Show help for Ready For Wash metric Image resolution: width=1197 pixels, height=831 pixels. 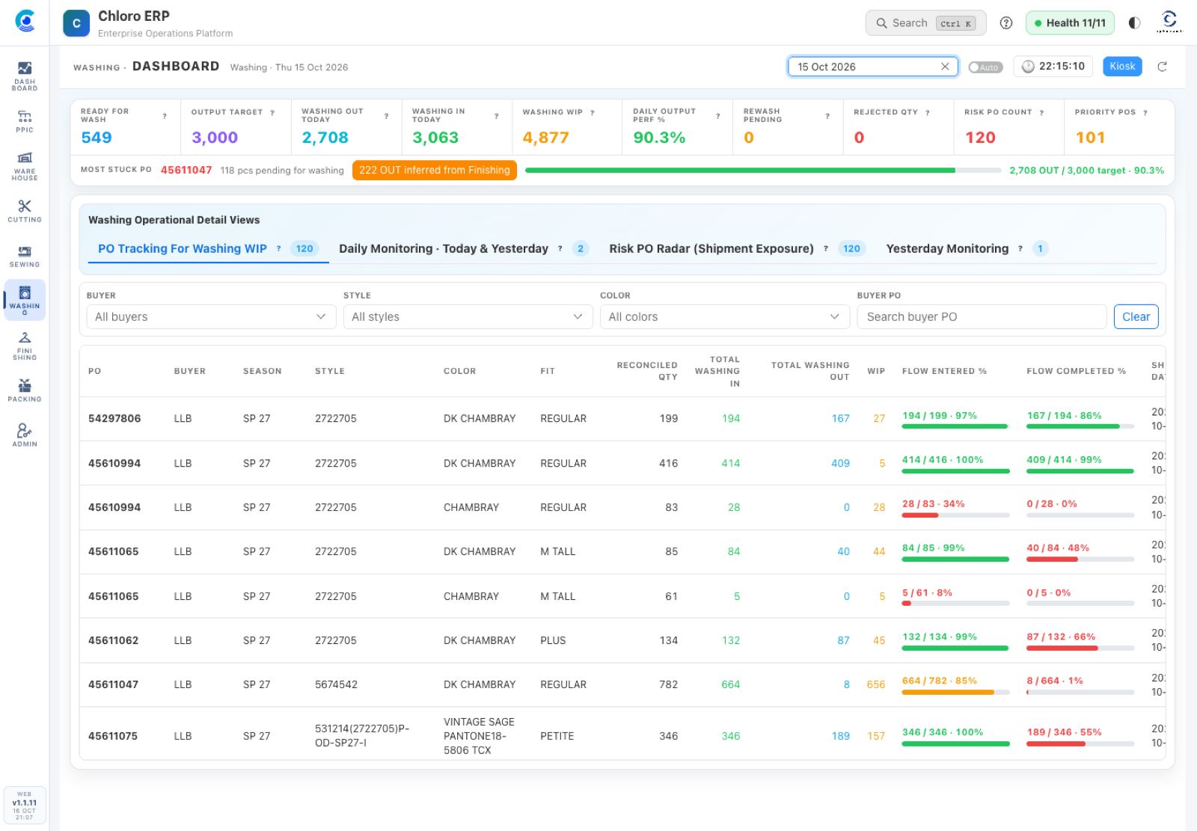point(165,116)
